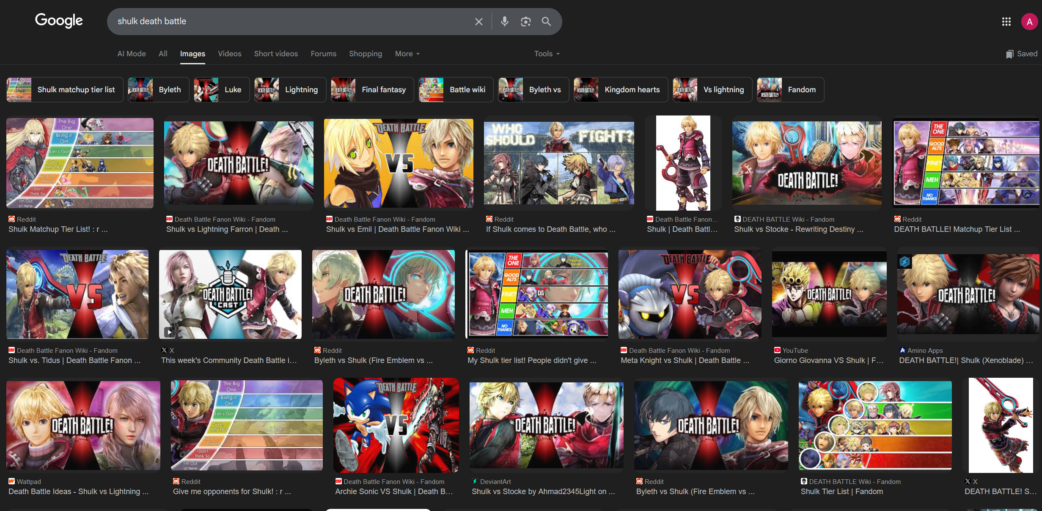This screenshot has height=511, width=1042.
Task: Switch to the All results tab
Action: click(x=163, y=54)
